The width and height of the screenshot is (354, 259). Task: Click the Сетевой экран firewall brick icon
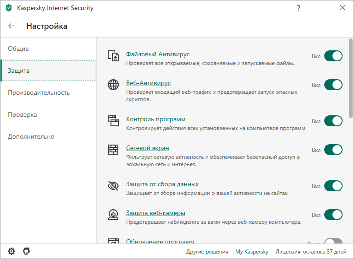pyautogui.click(x=113, y=150)
